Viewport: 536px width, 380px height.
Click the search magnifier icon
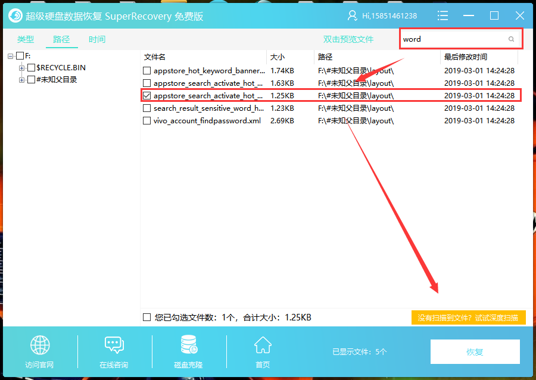[511, 39]
